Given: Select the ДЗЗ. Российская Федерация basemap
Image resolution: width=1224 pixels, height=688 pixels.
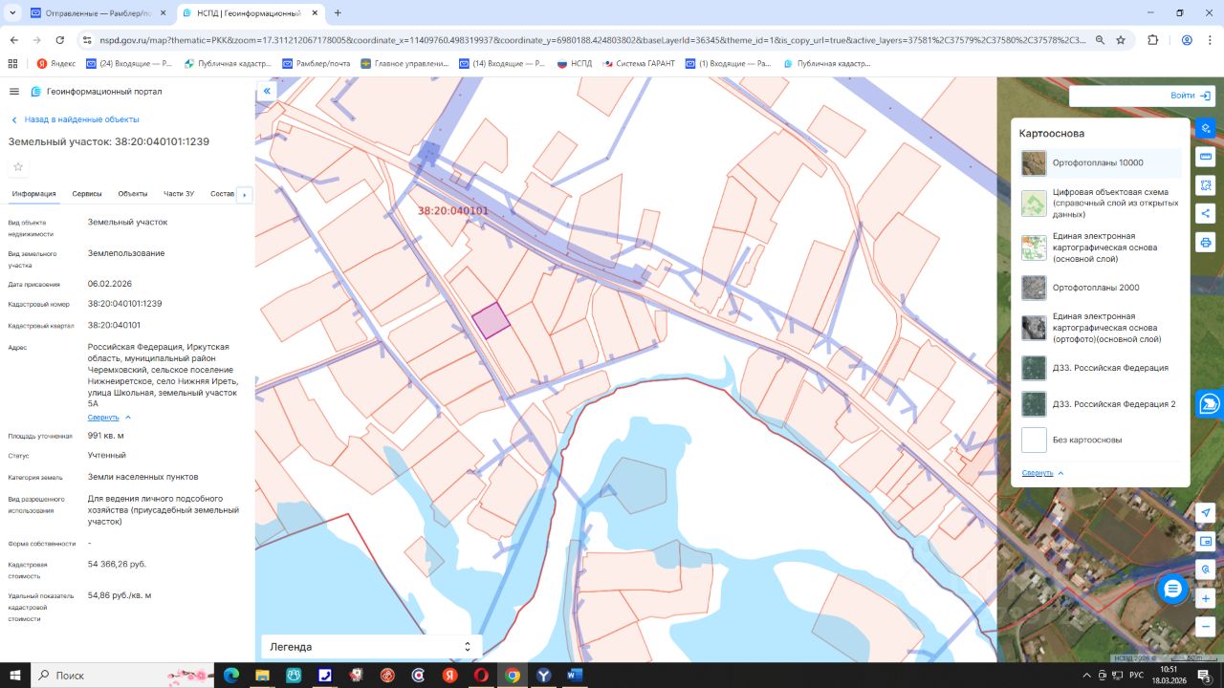Looking at the screenshot, I should pyautogui.click(x=1100, y=368).
